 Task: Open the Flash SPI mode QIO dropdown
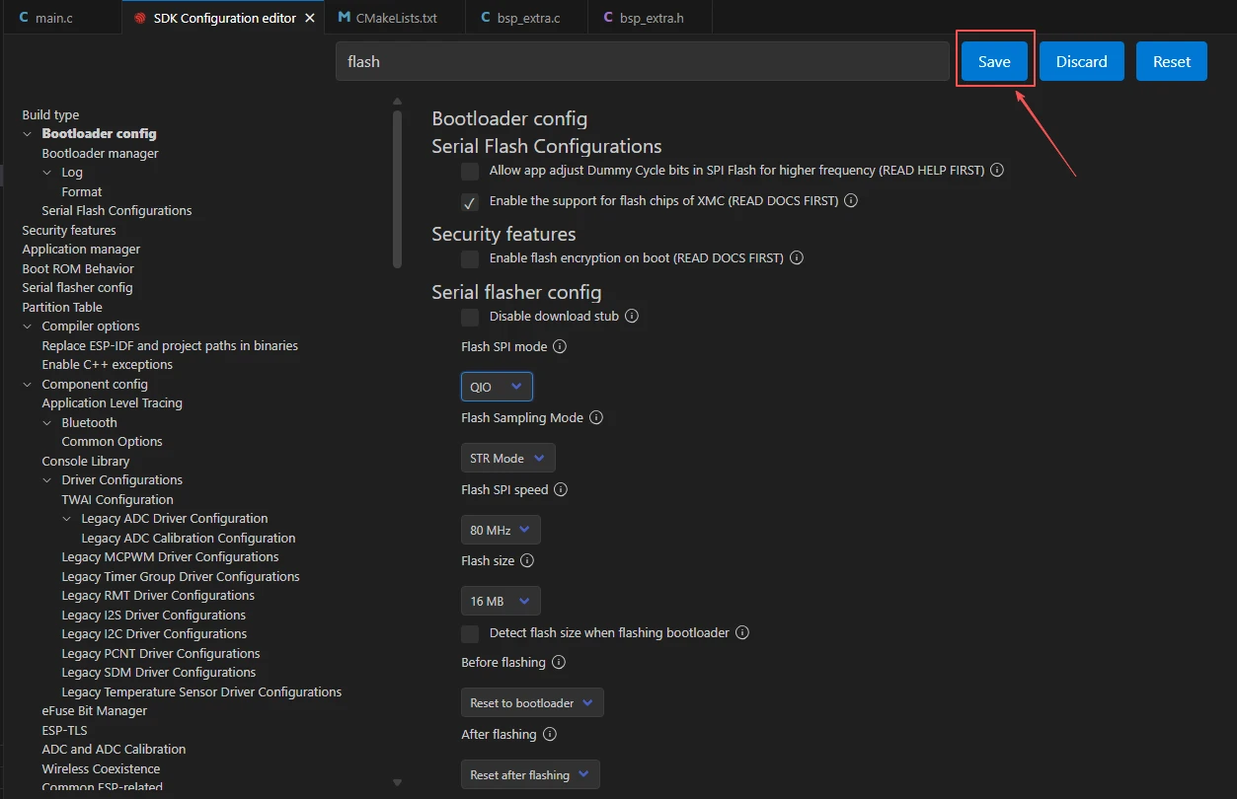[x=497, y=387]
